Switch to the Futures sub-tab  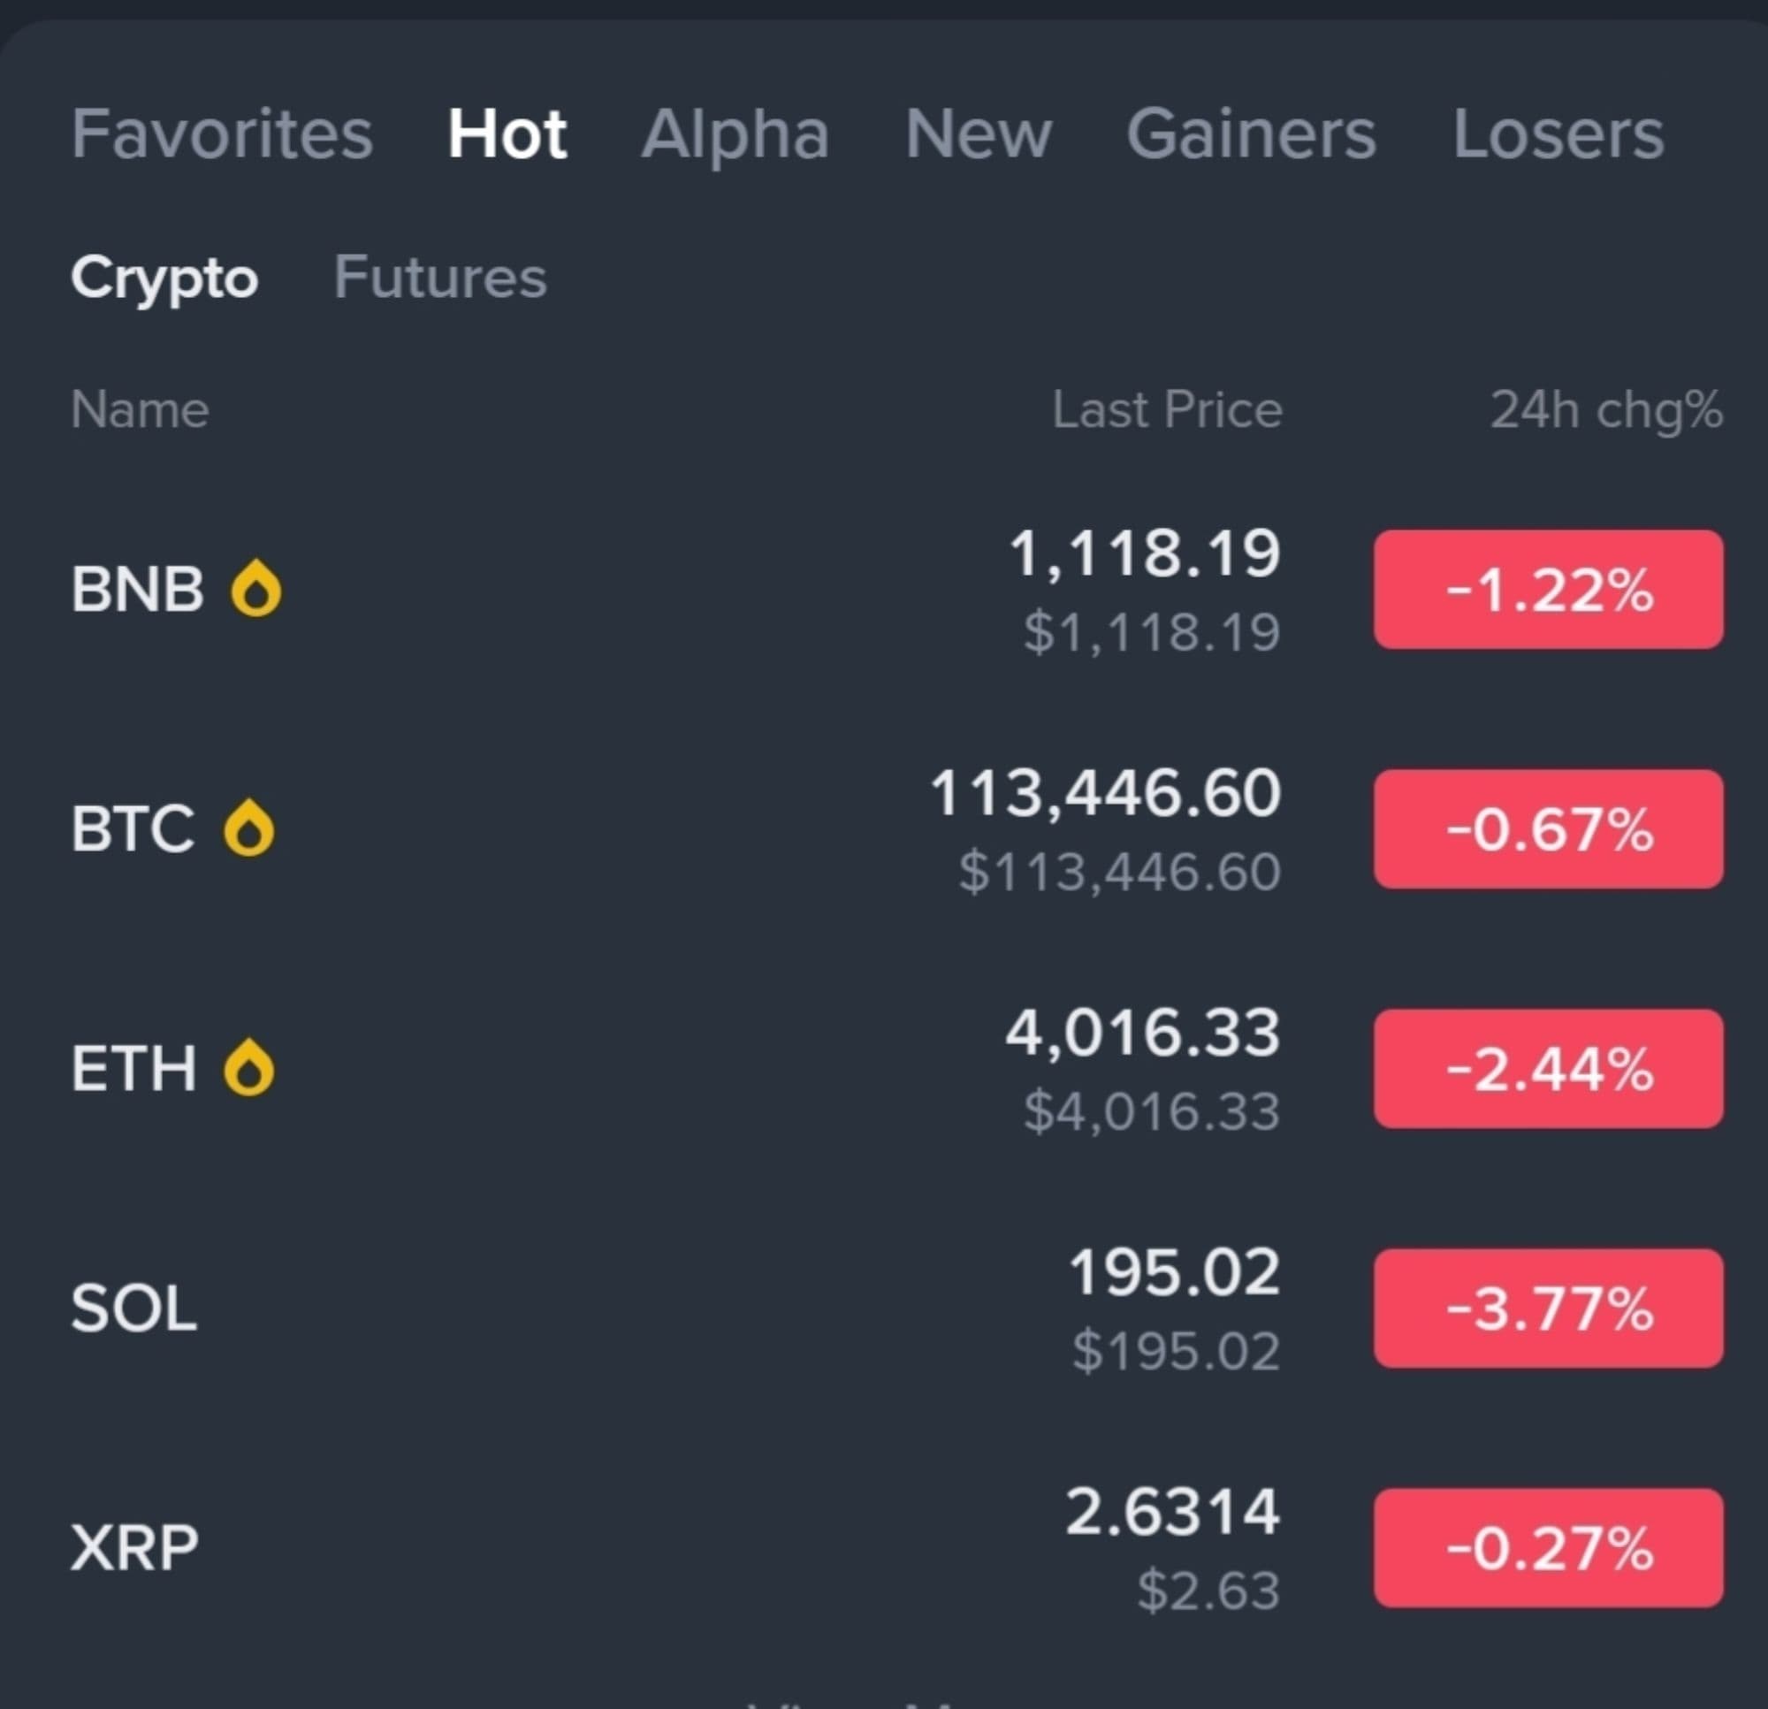tap(440, 276)
